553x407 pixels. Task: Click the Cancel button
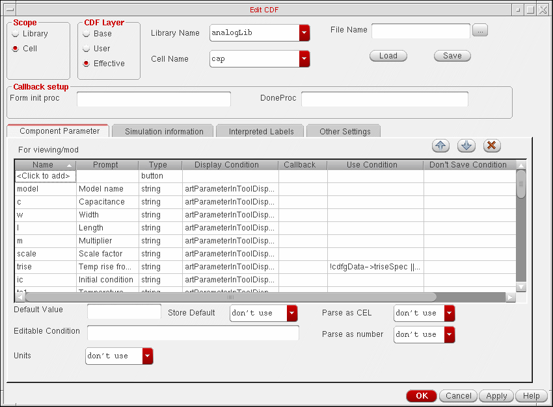(458, 396)
